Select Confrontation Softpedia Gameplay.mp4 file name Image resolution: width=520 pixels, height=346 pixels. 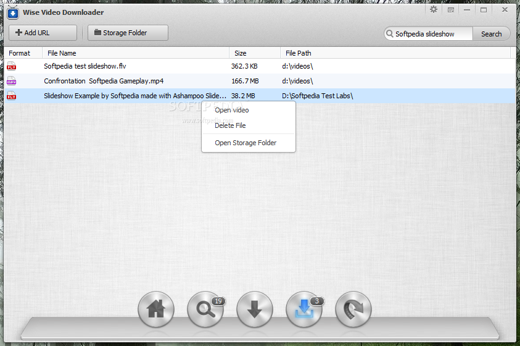click(104, 81)
